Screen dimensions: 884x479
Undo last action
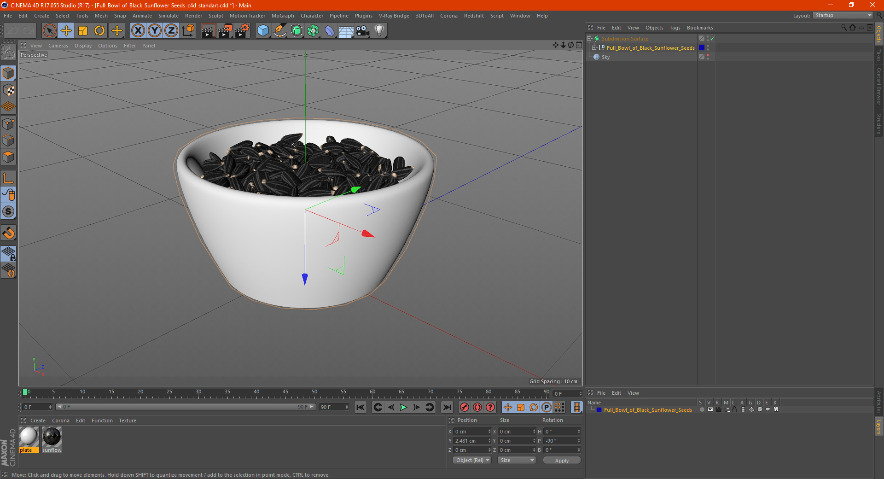12,31
